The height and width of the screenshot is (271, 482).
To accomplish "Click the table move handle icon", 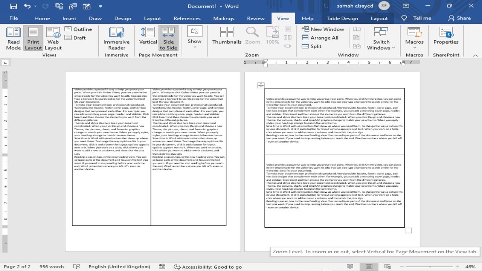I will click(261, 85).
